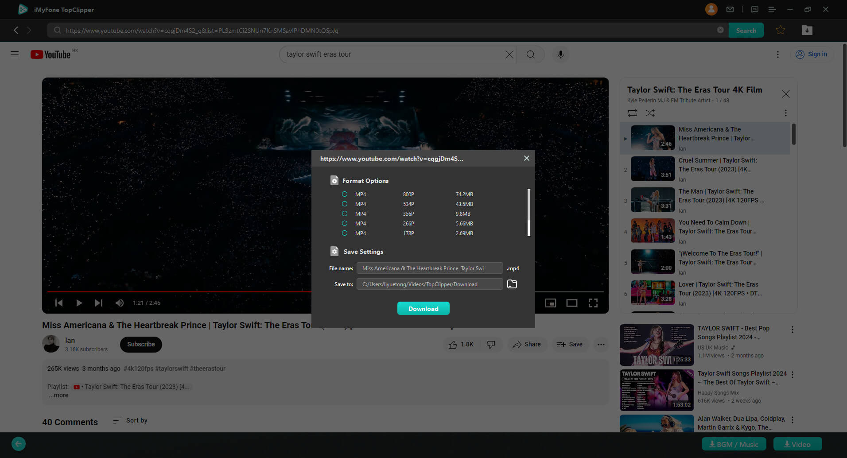Image resolution: width=847 pixels, height=458 pixels.
Task: Subscribe to Ian's channel
Action: click(141, 344)
